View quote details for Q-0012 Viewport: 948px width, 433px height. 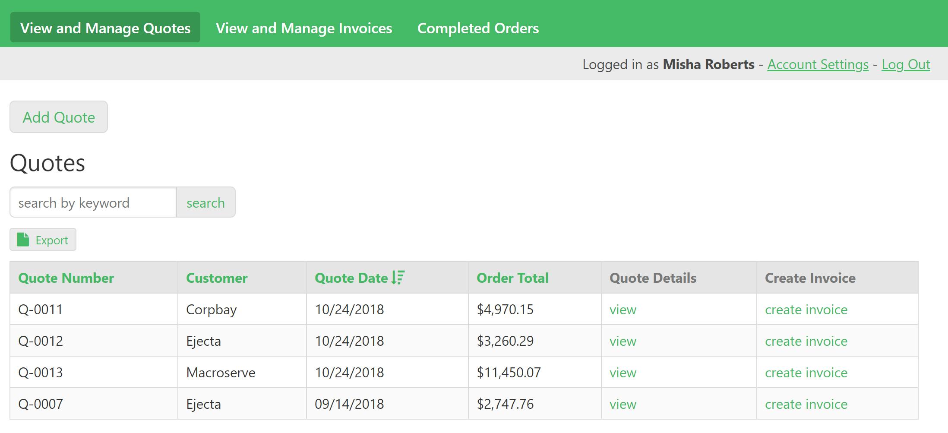coord(623,341)
